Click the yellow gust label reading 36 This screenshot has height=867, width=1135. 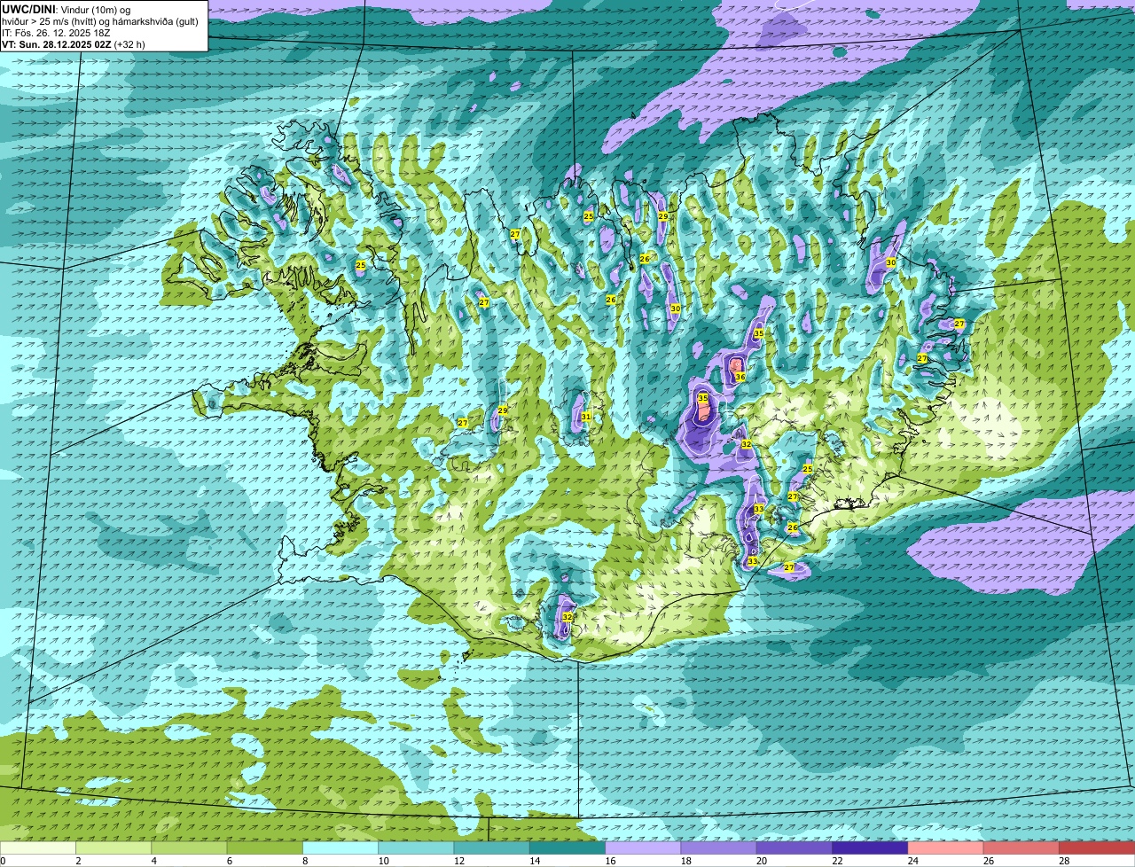(x=740, y=377)
